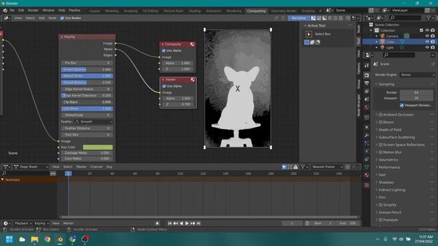Toggle Use Alpha on the Viewer node
Viewport: 438px width, 246px height.
pyautogui.click(x=164, y=86)
